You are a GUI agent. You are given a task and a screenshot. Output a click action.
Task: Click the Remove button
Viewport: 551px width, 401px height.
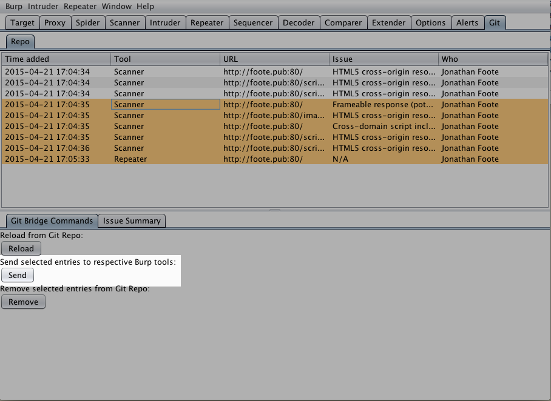tap(23, 302)
